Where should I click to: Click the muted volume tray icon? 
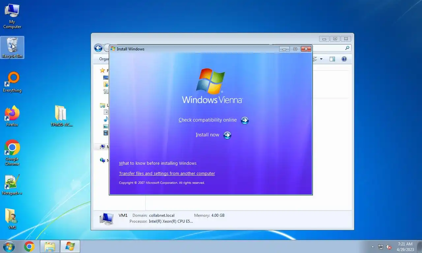tap(389, 247)
